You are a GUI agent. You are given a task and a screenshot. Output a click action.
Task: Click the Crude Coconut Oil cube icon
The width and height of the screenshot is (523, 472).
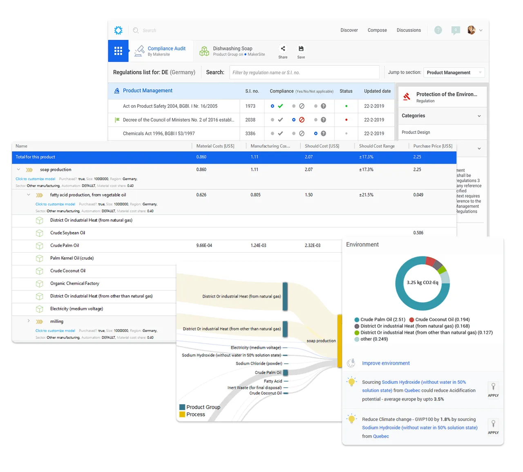coord(40,271)
